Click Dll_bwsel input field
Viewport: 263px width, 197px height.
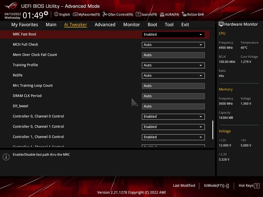click(173, 106)
